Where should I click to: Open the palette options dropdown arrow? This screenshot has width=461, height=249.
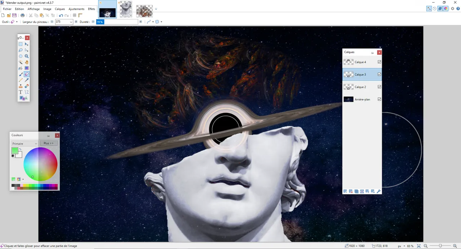point(23,179)
